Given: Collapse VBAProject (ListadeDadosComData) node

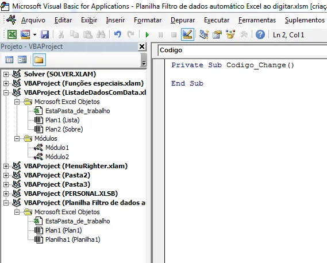Looking at the screenshot, I should (x=6, y=92).
